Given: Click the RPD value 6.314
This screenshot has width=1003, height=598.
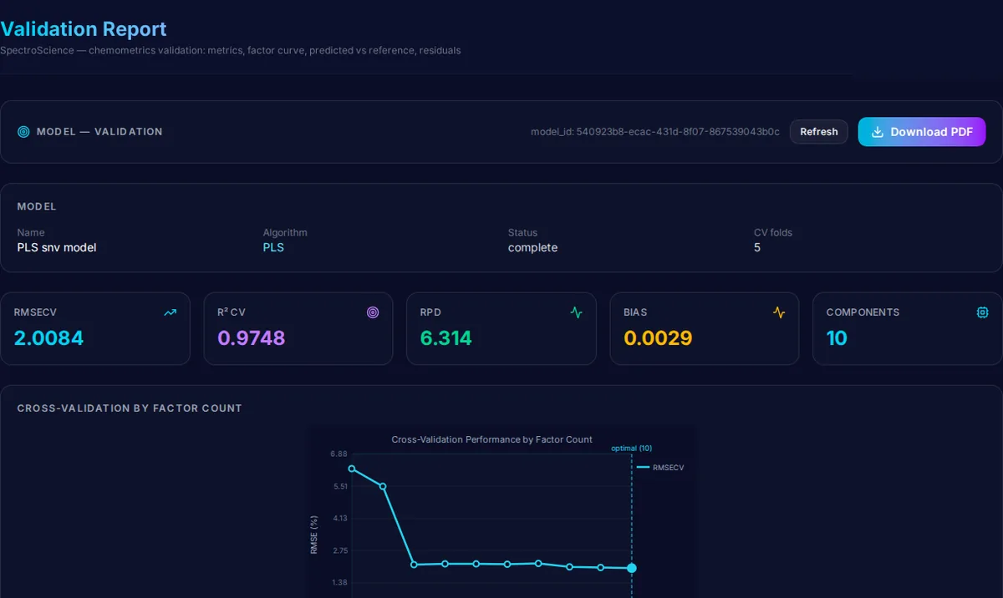Looking at the screenshot, I should (x=445, y=338).
